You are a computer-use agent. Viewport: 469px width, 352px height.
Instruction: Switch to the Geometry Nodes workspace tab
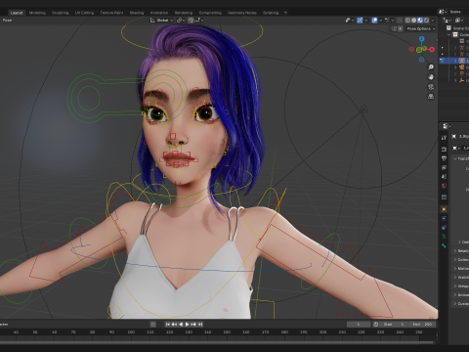242,13
